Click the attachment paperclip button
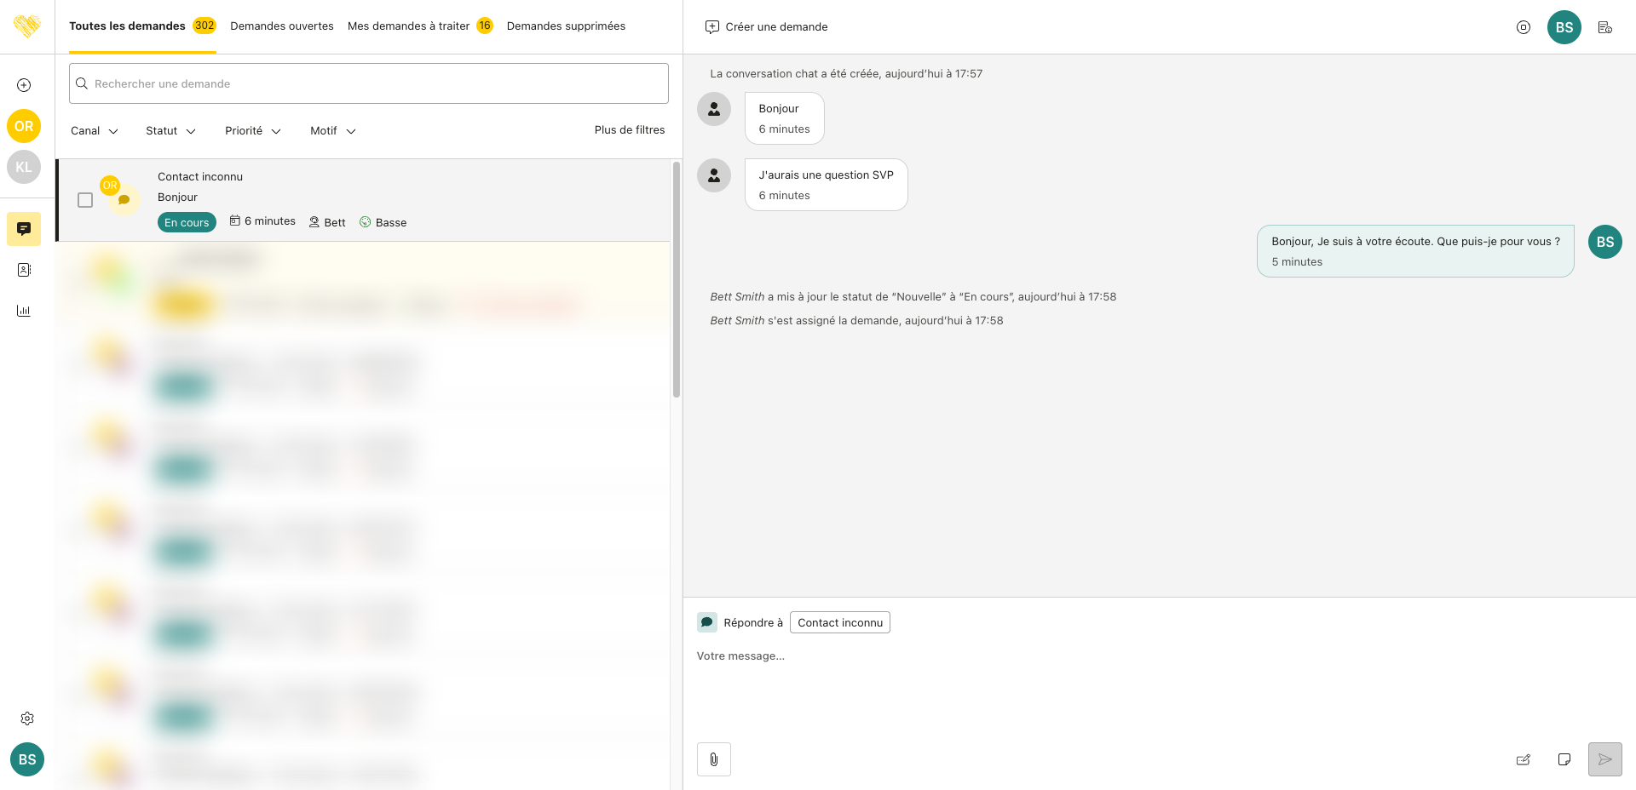Viewport: 1636px width, 790px height. 714,759
